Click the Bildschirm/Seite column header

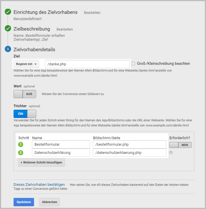(x=107, y=138)
